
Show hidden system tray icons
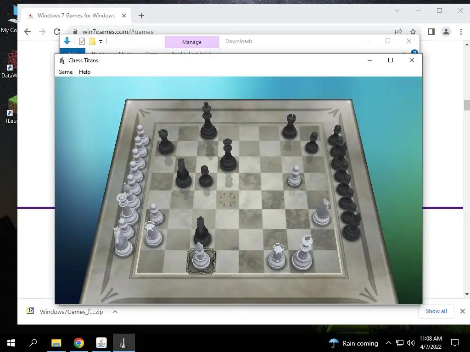388,343
